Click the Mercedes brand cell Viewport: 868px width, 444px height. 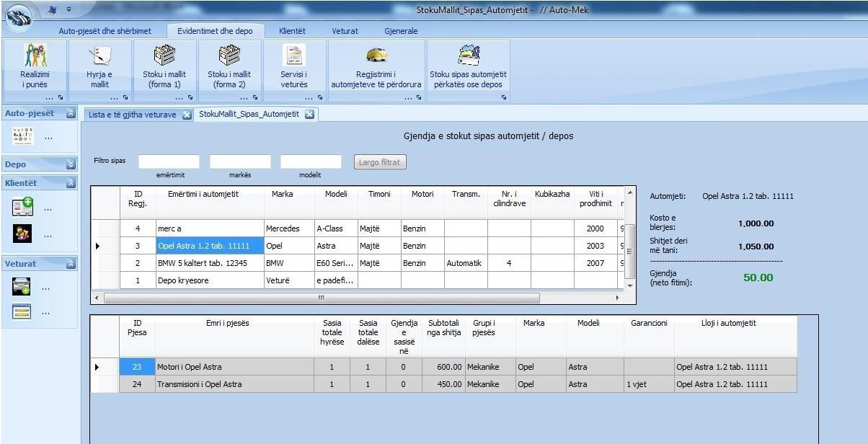tap(289, 228)
